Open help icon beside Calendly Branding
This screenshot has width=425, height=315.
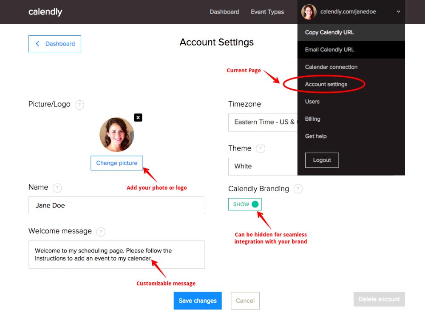[x=298, y=189]
